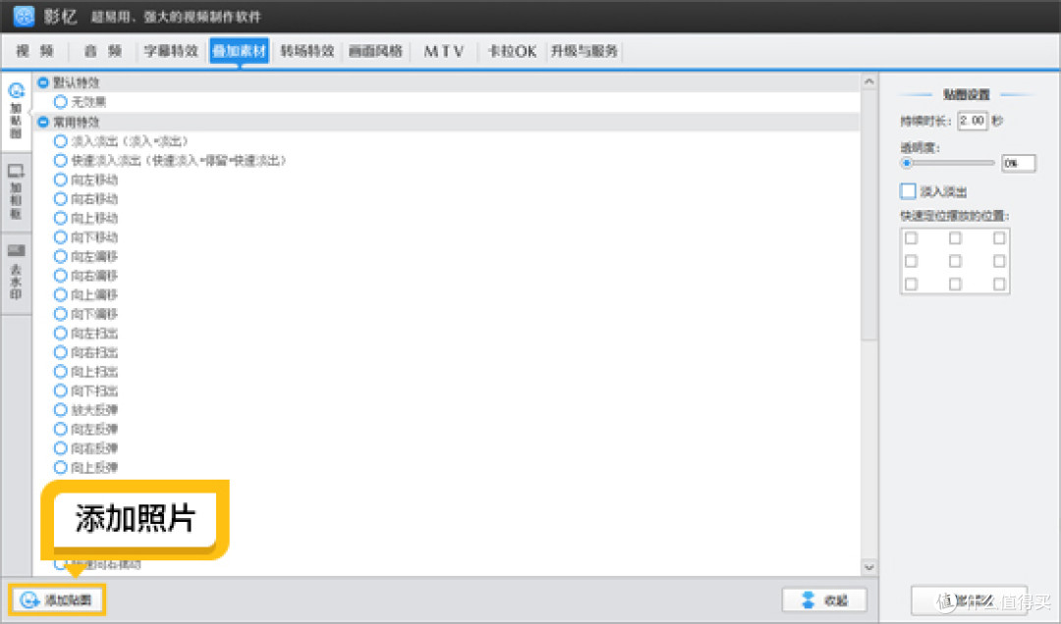This screenshot has height=624, width=1061.
Task: Select the 向下移动 effect
Action: click(60, 237)
